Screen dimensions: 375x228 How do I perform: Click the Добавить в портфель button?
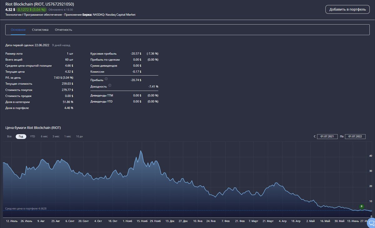[347, 9]
